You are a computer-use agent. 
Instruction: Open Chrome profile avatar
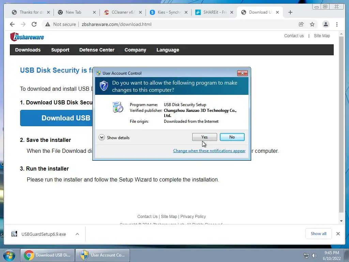pos(325,24)
